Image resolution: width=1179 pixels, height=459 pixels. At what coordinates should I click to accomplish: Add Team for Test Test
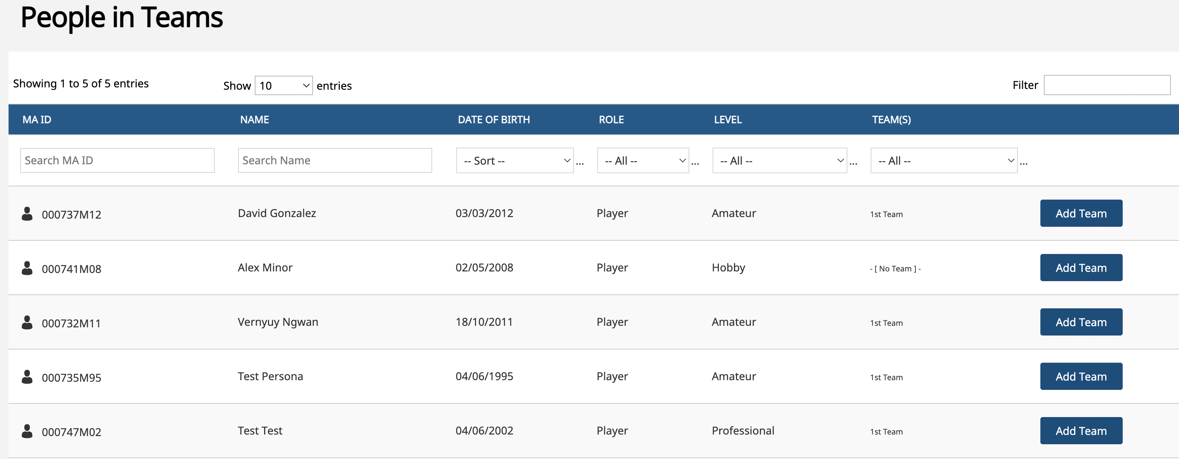[1081, 431]
